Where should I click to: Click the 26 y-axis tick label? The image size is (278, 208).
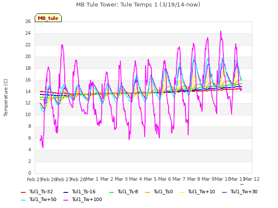pos(28,22)
